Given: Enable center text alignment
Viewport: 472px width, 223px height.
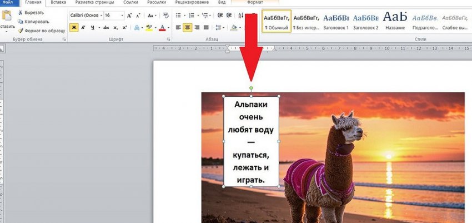Looking at the screenshot, I should click(x=188, y=27).
